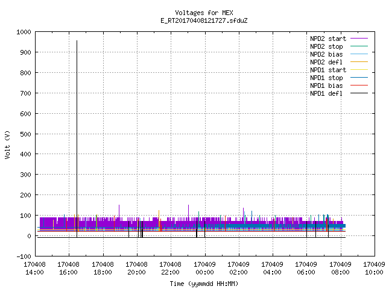Click the '170409 04:00' x-axis tick label

point(272,269)
